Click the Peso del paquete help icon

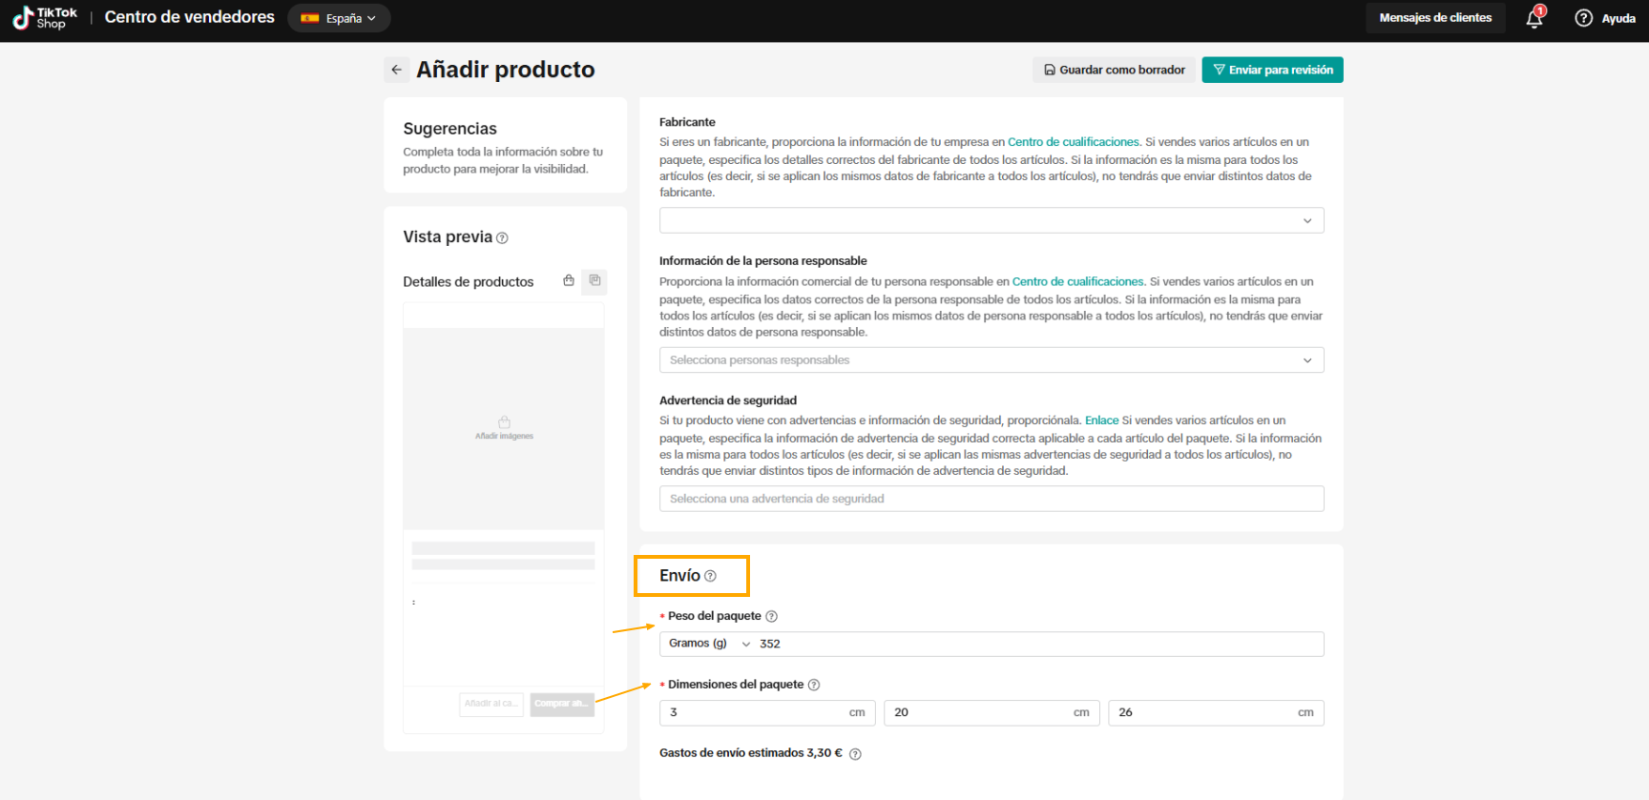[771, 617]
